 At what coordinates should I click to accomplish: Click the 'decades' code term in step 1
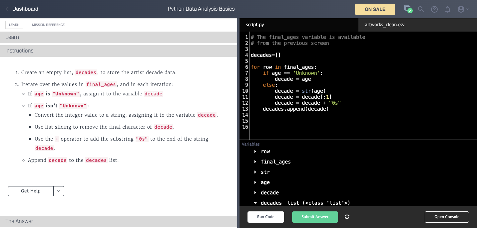(86, 72)
